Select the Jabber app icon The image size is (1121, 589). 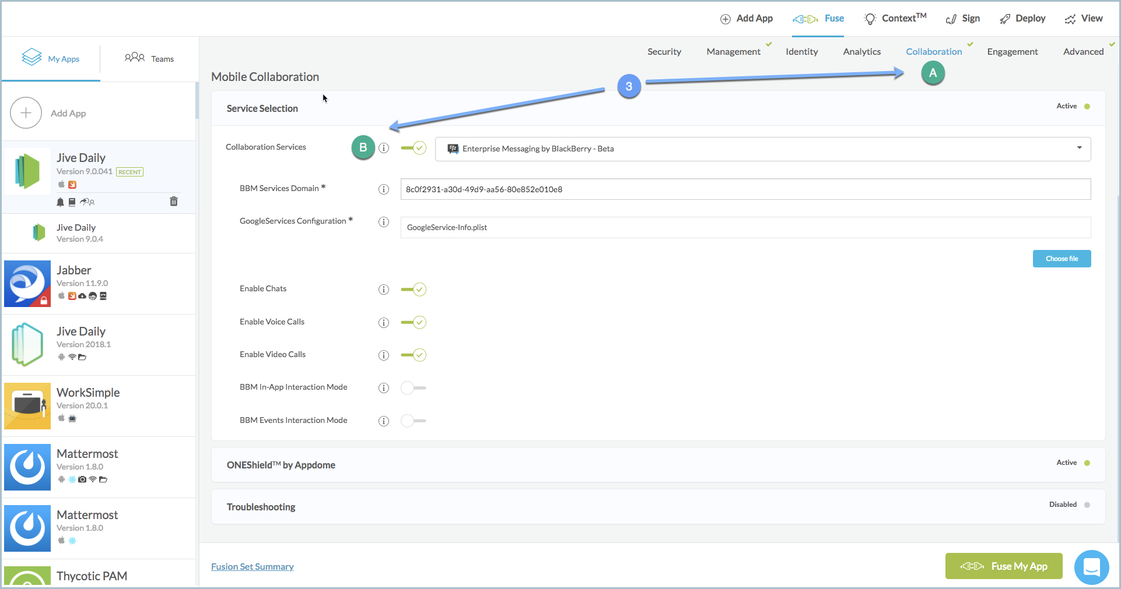click(x=27, y=284)
